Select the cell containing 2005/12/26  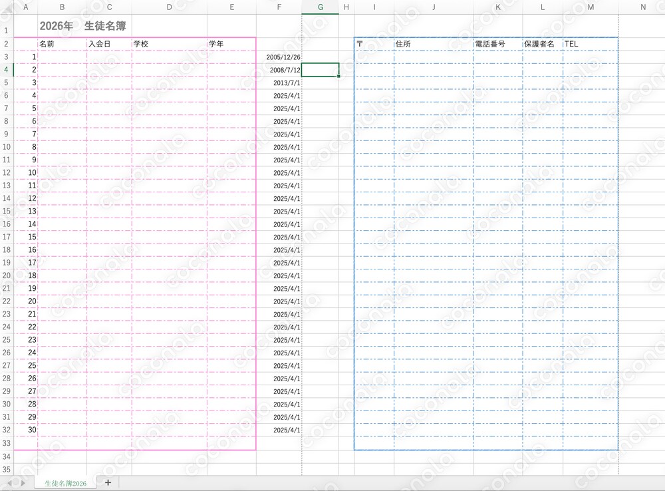(279, 57)
